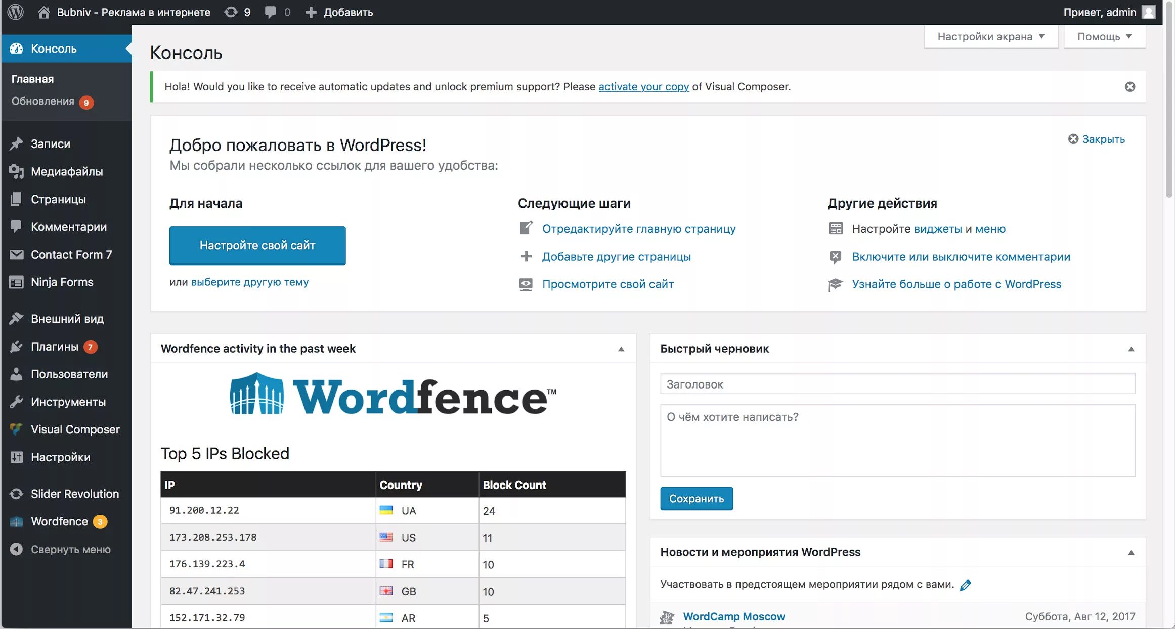1175x629 pixels.
Task: Click the Плагины plug icon
Action: coord(16,346)
